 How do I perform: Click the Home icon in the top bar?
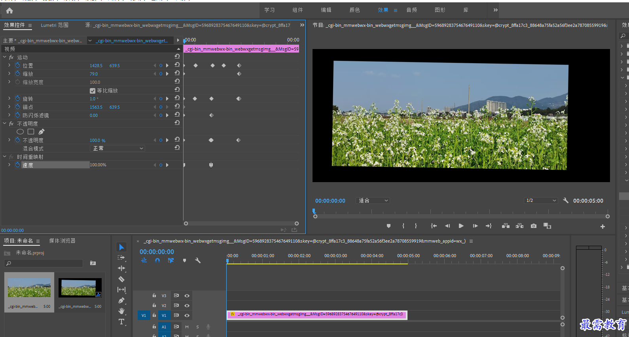coord(9,11)
